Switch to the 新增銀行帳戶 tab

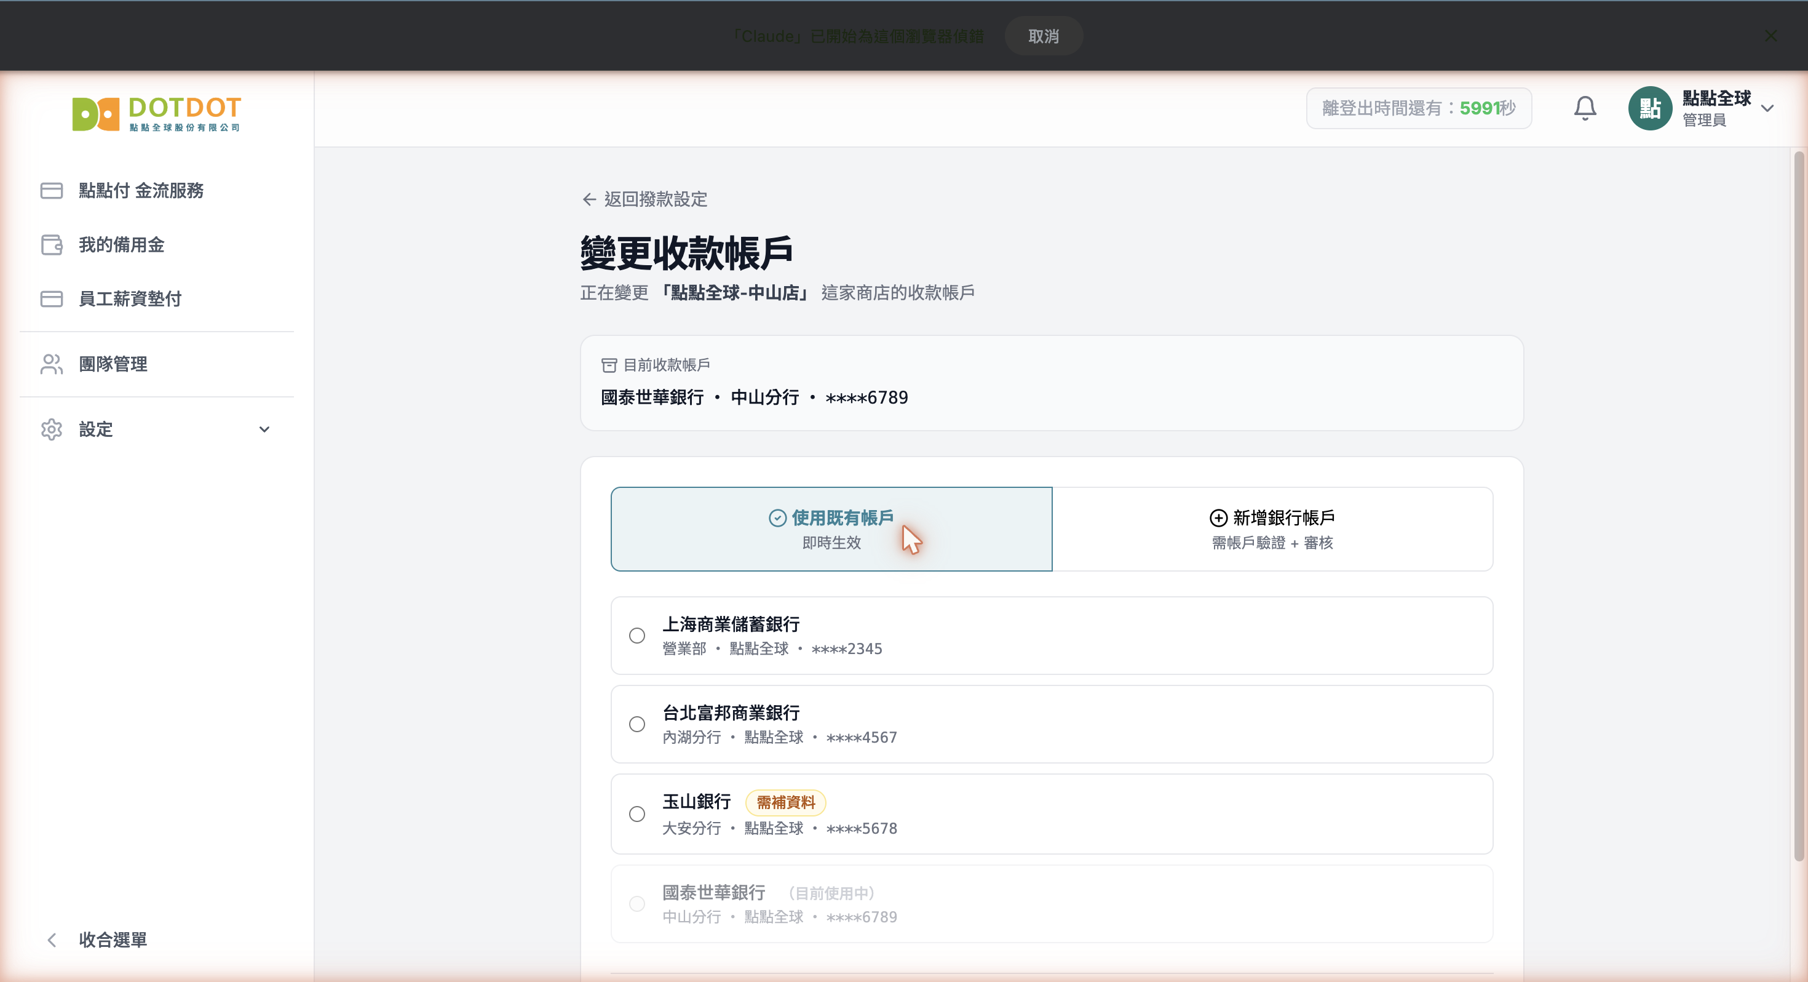(1272, 529)
